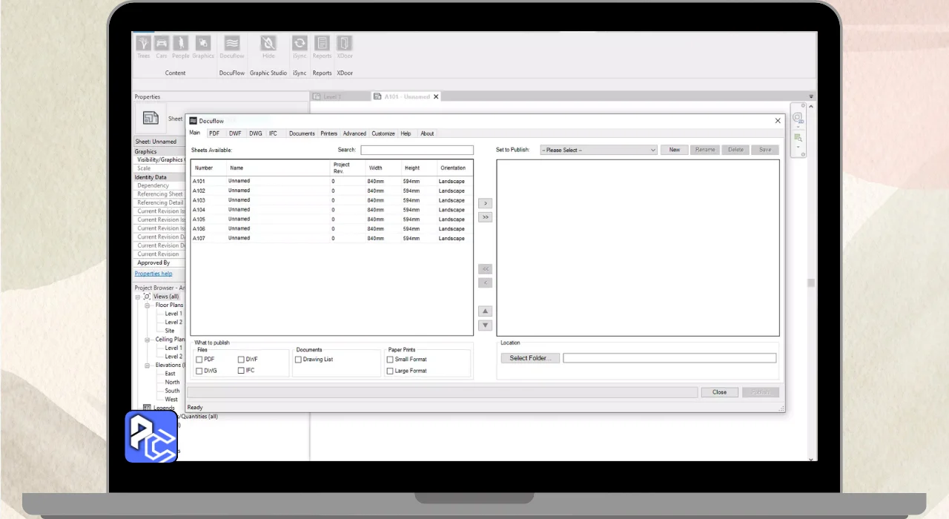Screen dimensions: 949x519
Task: Tick the Large Format paper prints checkbox
Action: coord(390,371)
